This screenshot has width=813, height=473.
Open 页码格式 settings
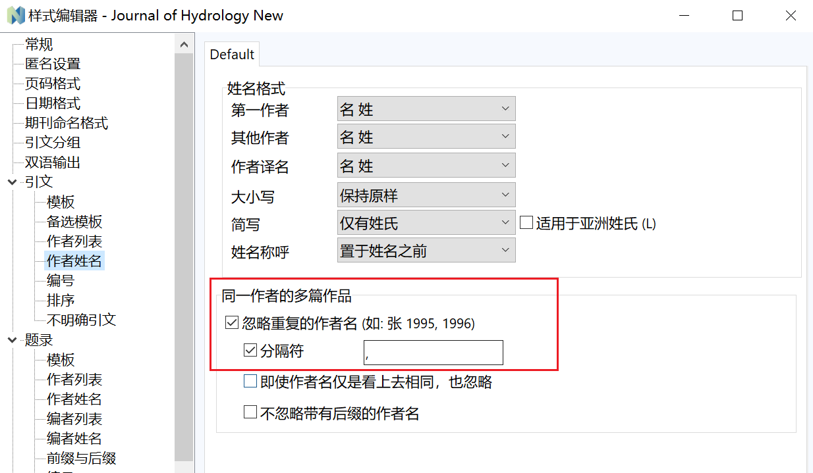tap(53, 84)
